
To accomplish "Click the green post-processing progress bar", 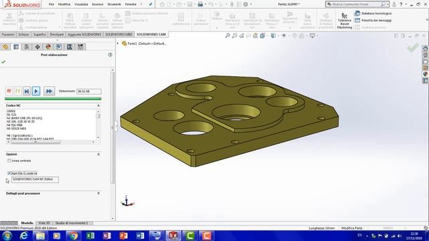I will point(53,98).
